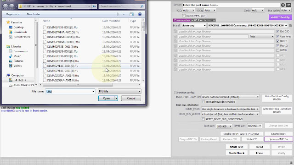The image size is (294, 165).
Task: Open the VCC voltage dropdown
Action: click(x=188, y=11)
